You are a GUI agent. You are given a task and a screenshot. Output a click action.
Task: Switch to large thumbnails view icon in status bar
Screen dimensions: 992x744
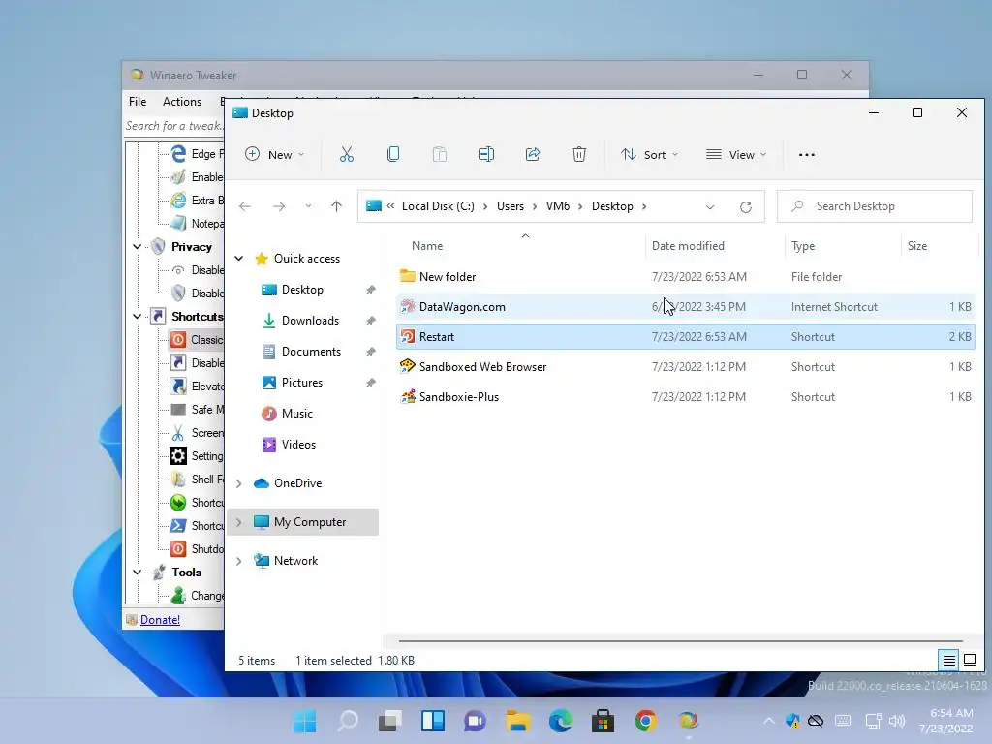coord(970,661)
